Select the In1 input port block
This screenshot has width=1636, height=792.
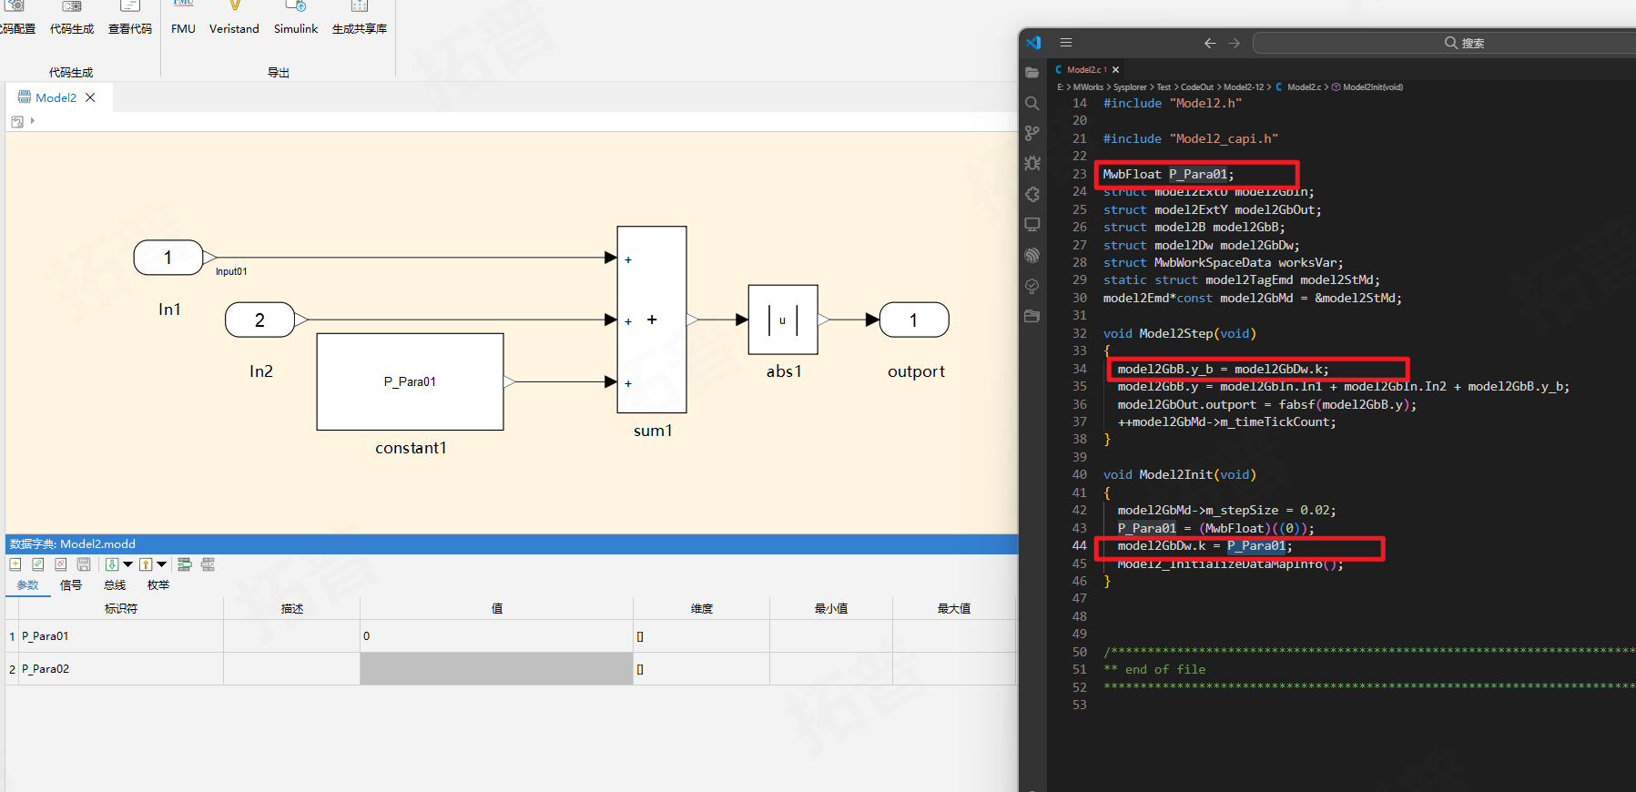point(168,258)
